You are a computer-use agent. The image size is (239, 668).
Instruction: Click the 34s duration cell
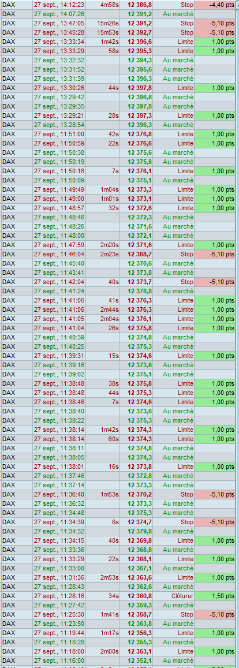103,596
